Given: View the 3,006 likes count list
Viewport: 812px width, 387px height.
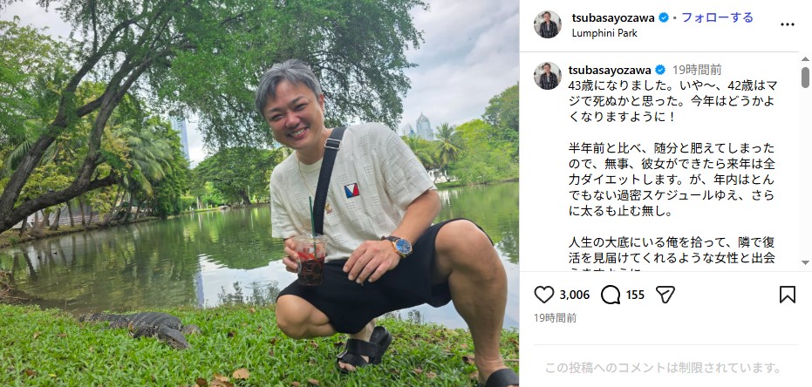Looking at the screenshot, I should (x=574, y=295).
